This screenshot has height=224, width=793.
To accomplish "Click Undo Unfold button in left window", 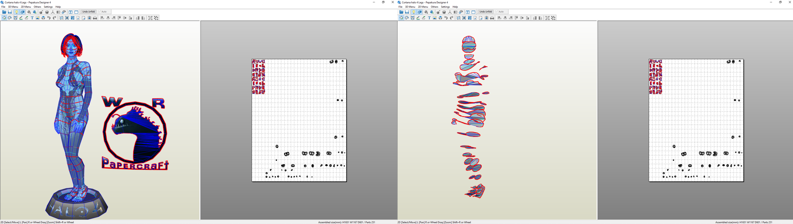I will 89,12.
